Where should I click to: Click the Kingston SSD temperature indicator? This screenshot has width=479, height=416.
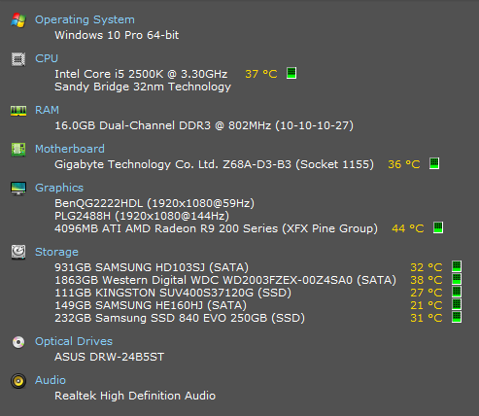pyautogui.click(x=457, y=292)
